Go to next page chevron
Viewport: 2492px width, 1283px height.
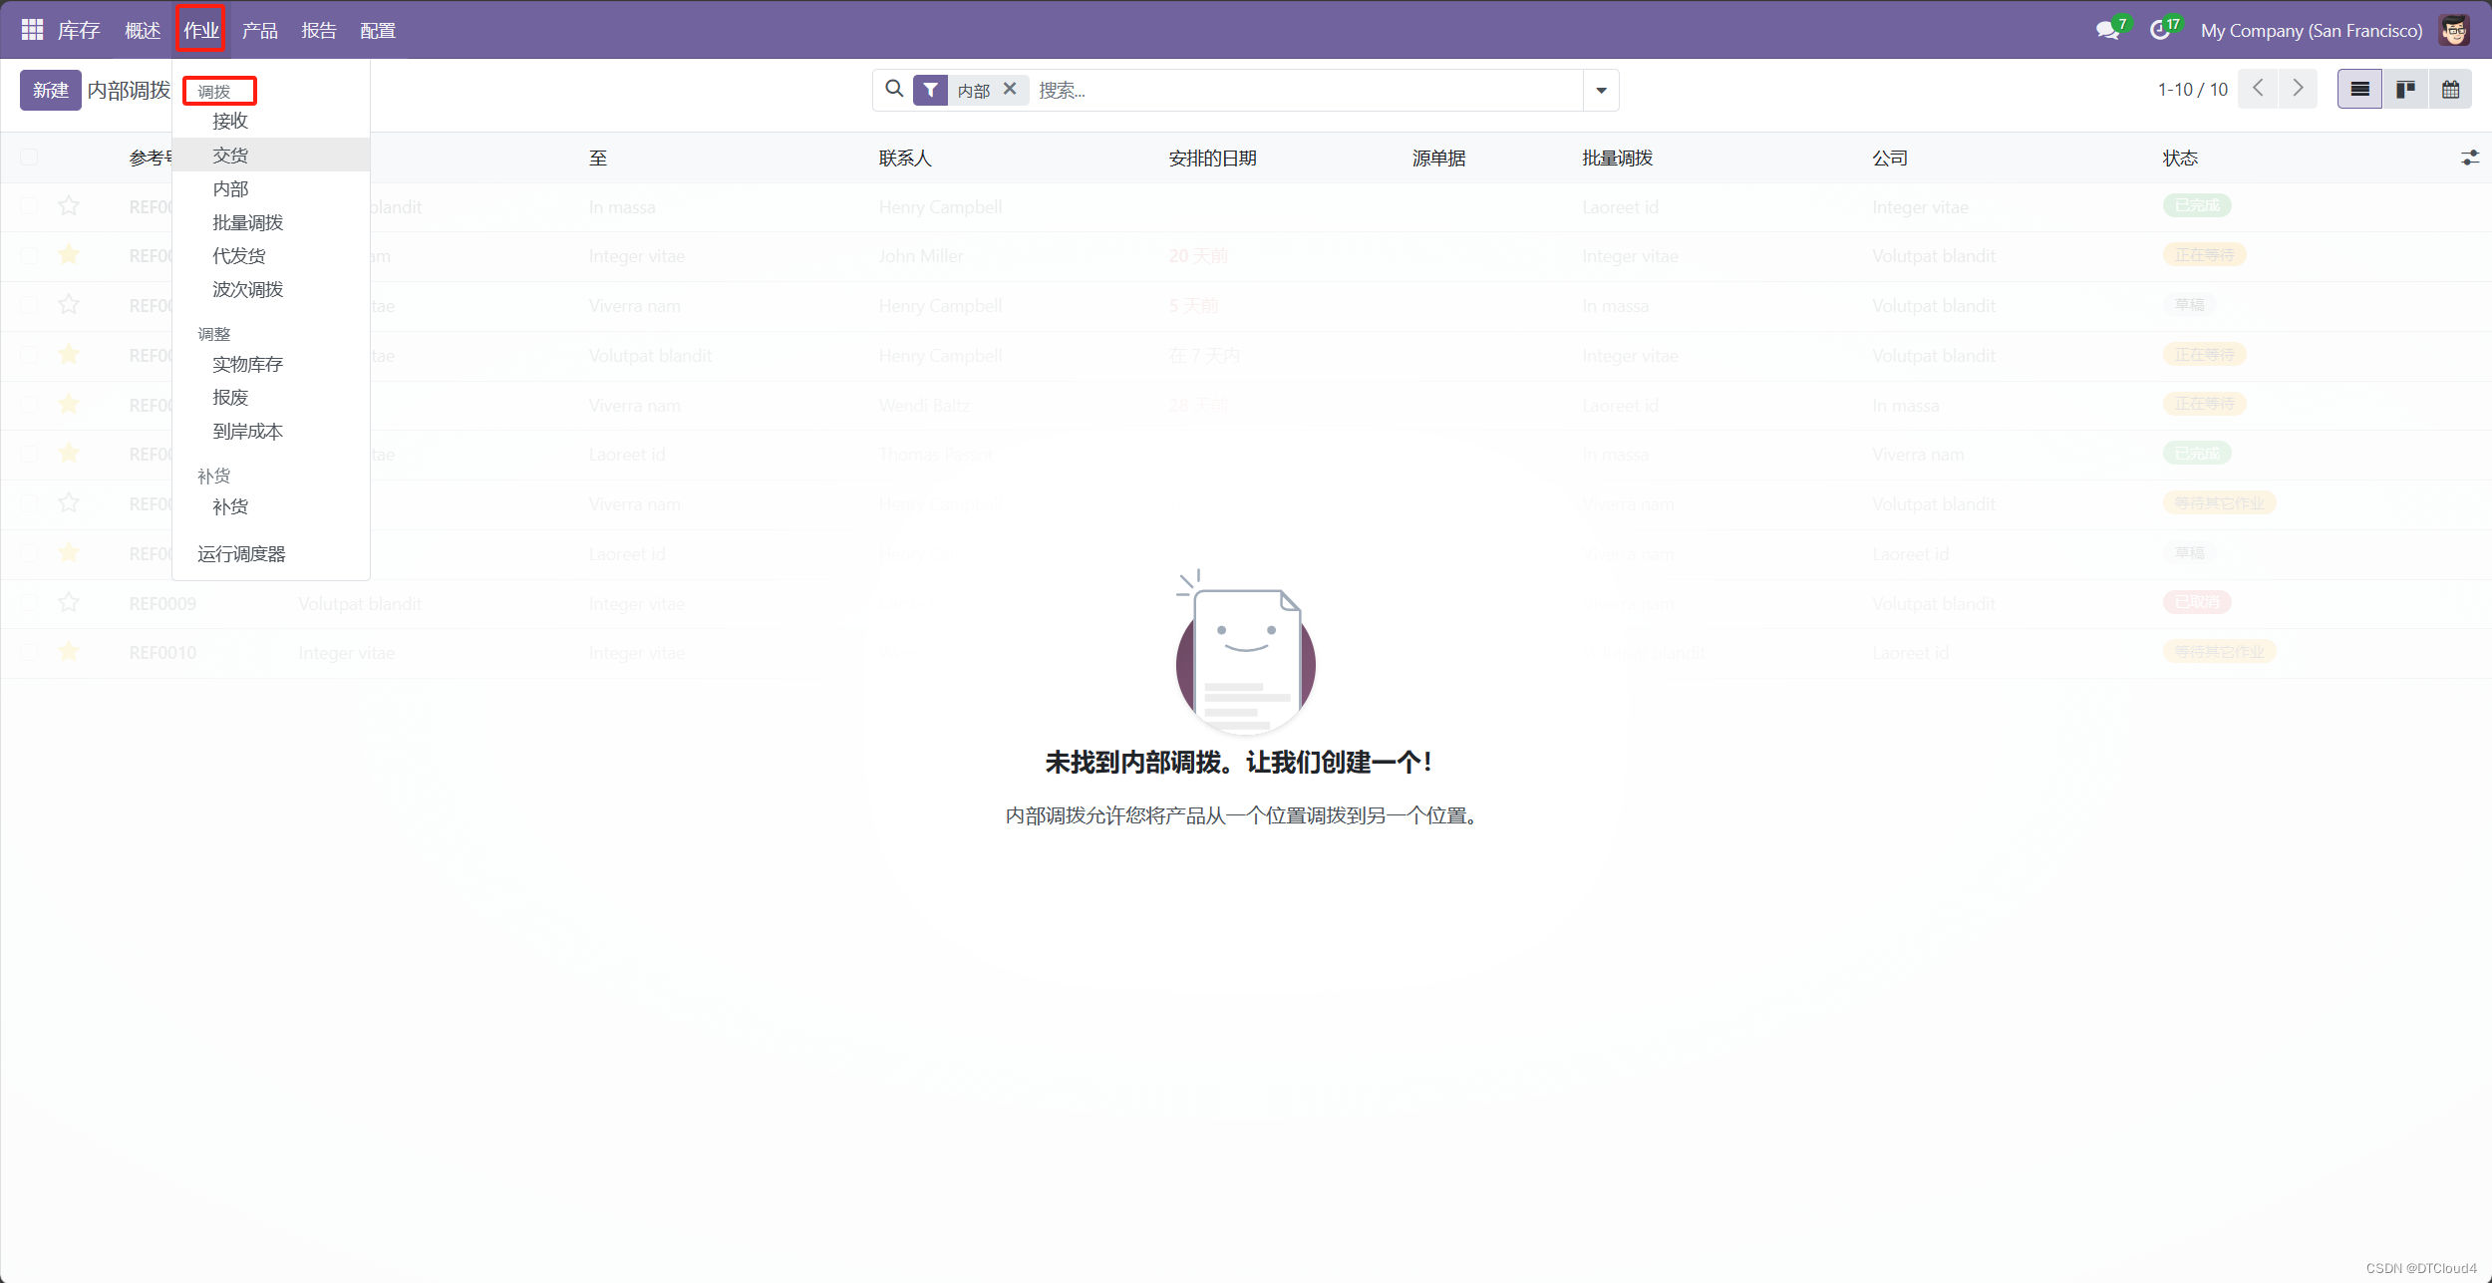click(x=2298, y=89)
